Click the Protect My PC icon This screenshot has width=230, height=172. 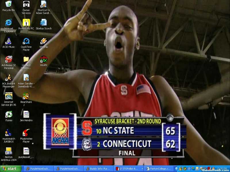coord(26,23)
